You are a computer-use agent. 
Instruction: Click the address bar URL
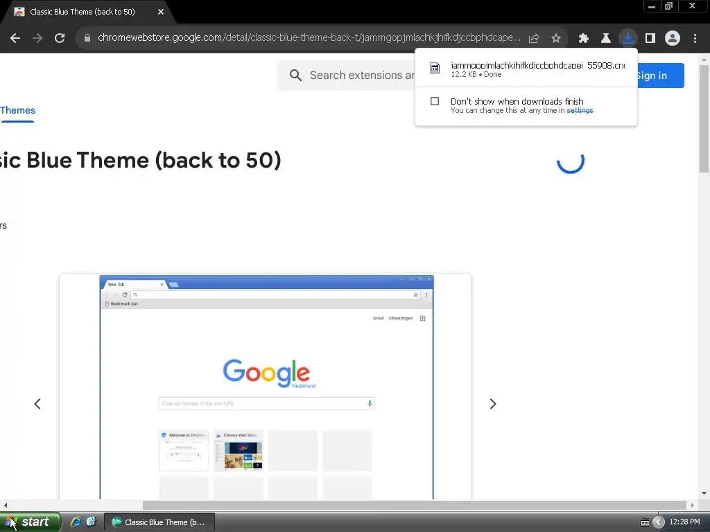click(x=309, y=37)
